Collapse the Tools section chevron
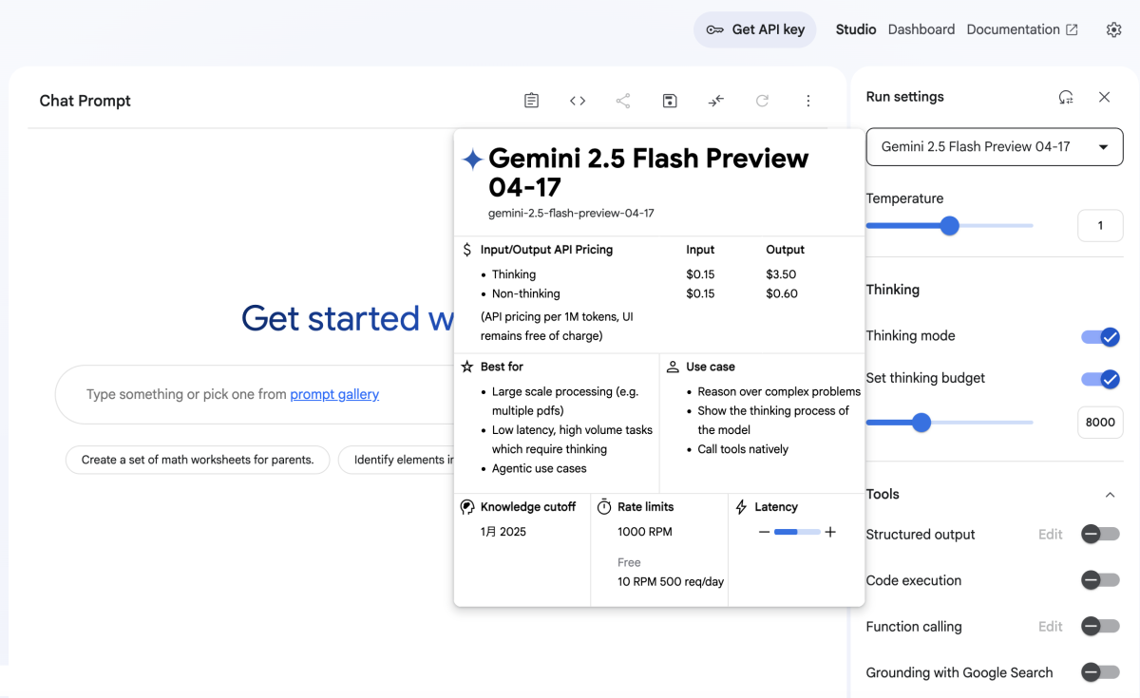Viewport: 1140px width, 698px height. (1110, 495)
